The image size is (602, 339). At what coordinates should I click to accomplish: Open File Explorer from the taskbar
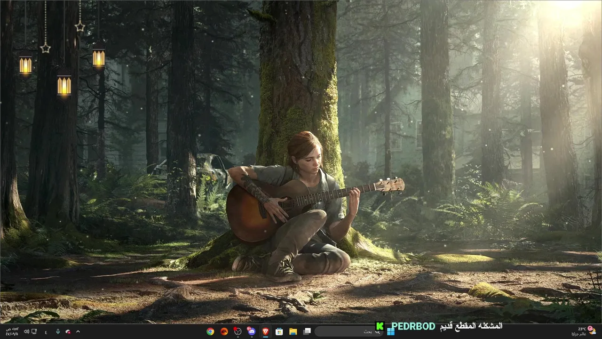tap(293, 331)
